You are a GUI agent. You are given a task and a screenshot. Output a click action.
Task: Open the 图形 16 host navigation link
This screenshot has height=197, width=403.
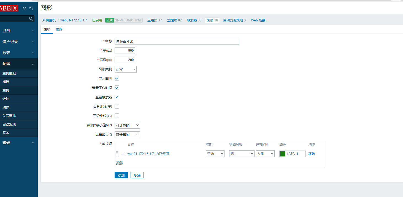click(x=212, y=20)
